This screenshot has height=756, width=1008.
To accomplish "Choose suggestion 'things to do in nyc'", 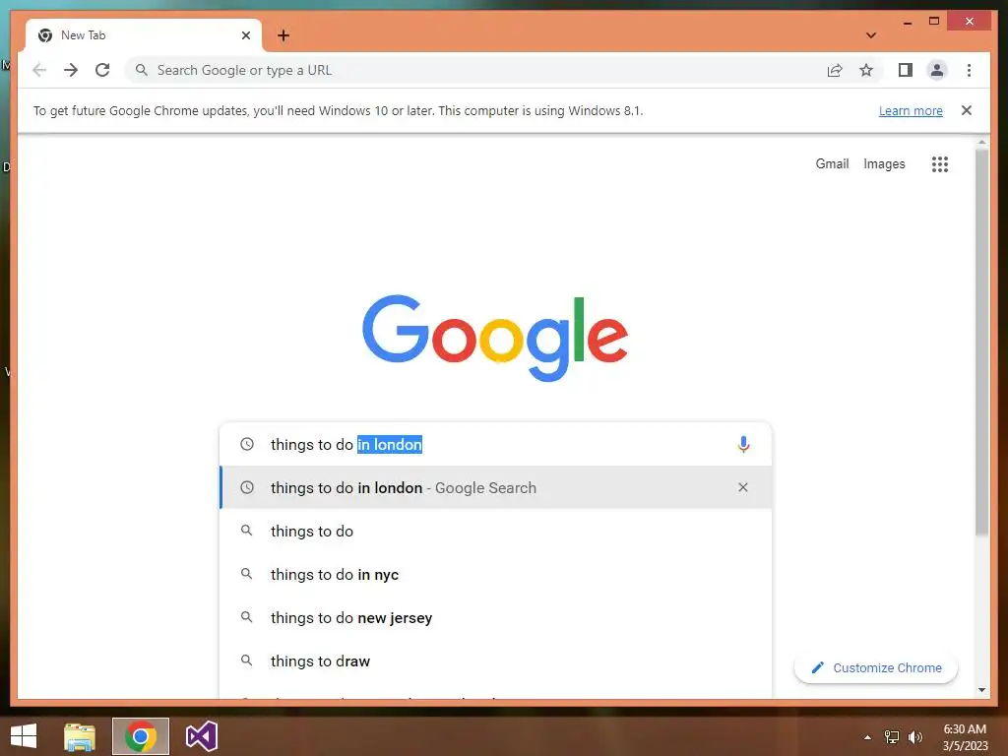I will [x=496, y=574].
